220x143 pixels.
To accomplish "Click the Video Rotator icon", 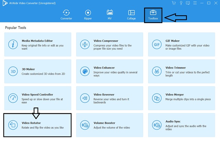I will click(13, 125).
